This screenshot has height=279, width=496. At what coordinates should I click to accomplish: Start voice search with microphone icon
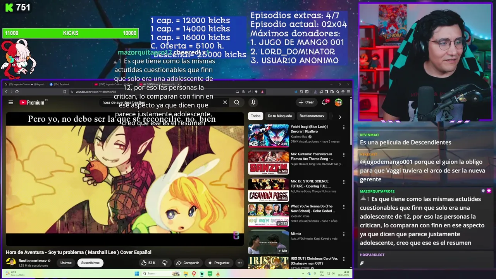coord(253,102)
